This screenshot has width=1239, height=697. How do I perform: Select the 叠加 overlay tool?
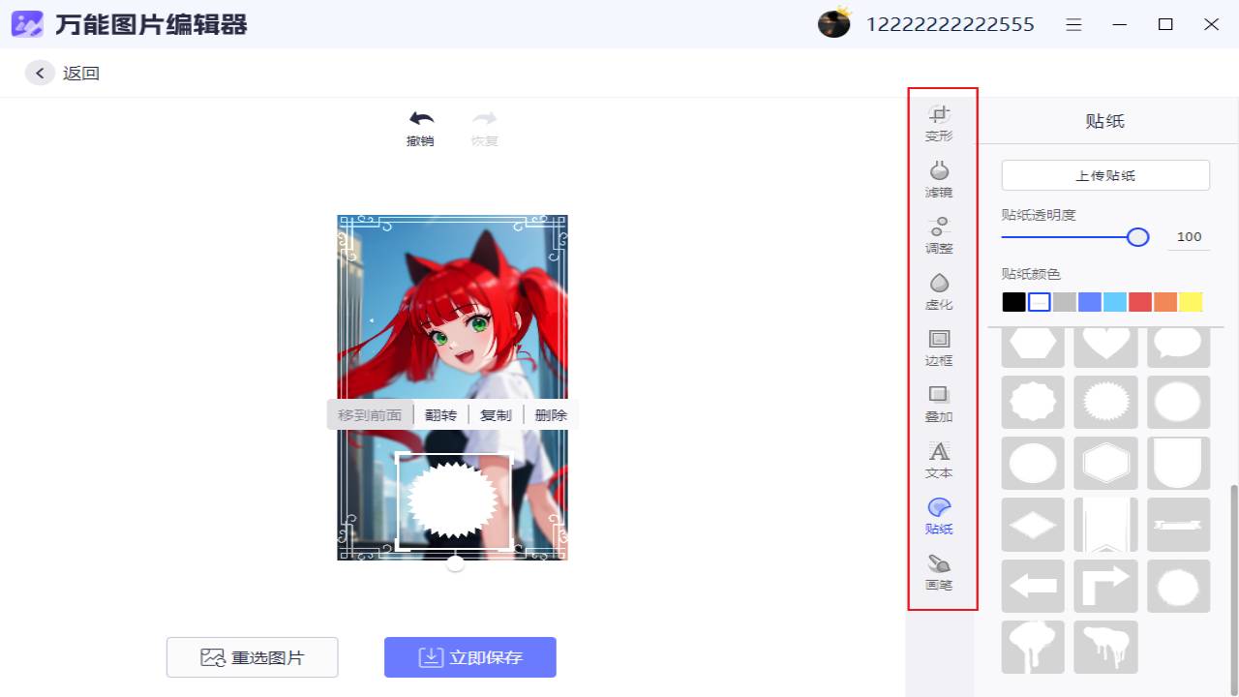(938, 405)
